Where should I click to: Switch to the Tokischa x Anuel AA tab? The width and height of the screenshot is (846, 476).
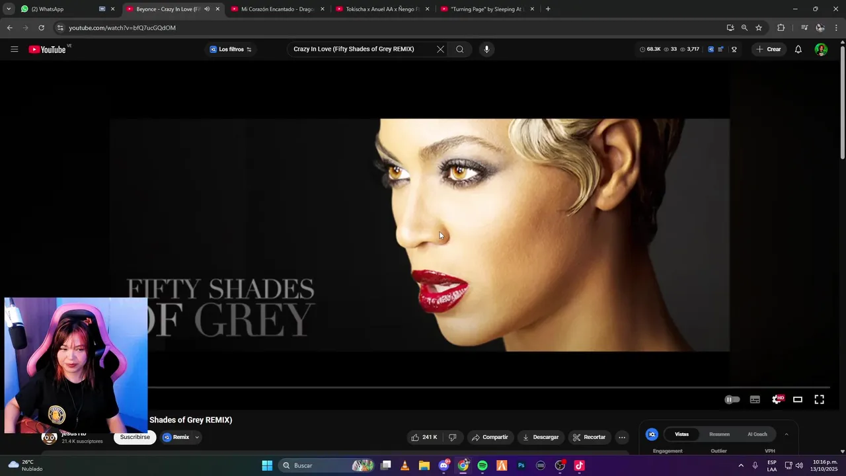pyautogui.click(x=383, y=9)
